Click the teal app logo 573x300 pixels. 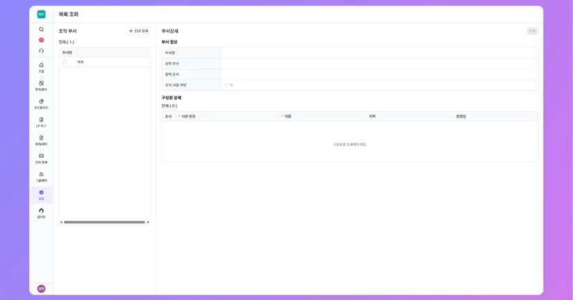[x=41, y=15]
